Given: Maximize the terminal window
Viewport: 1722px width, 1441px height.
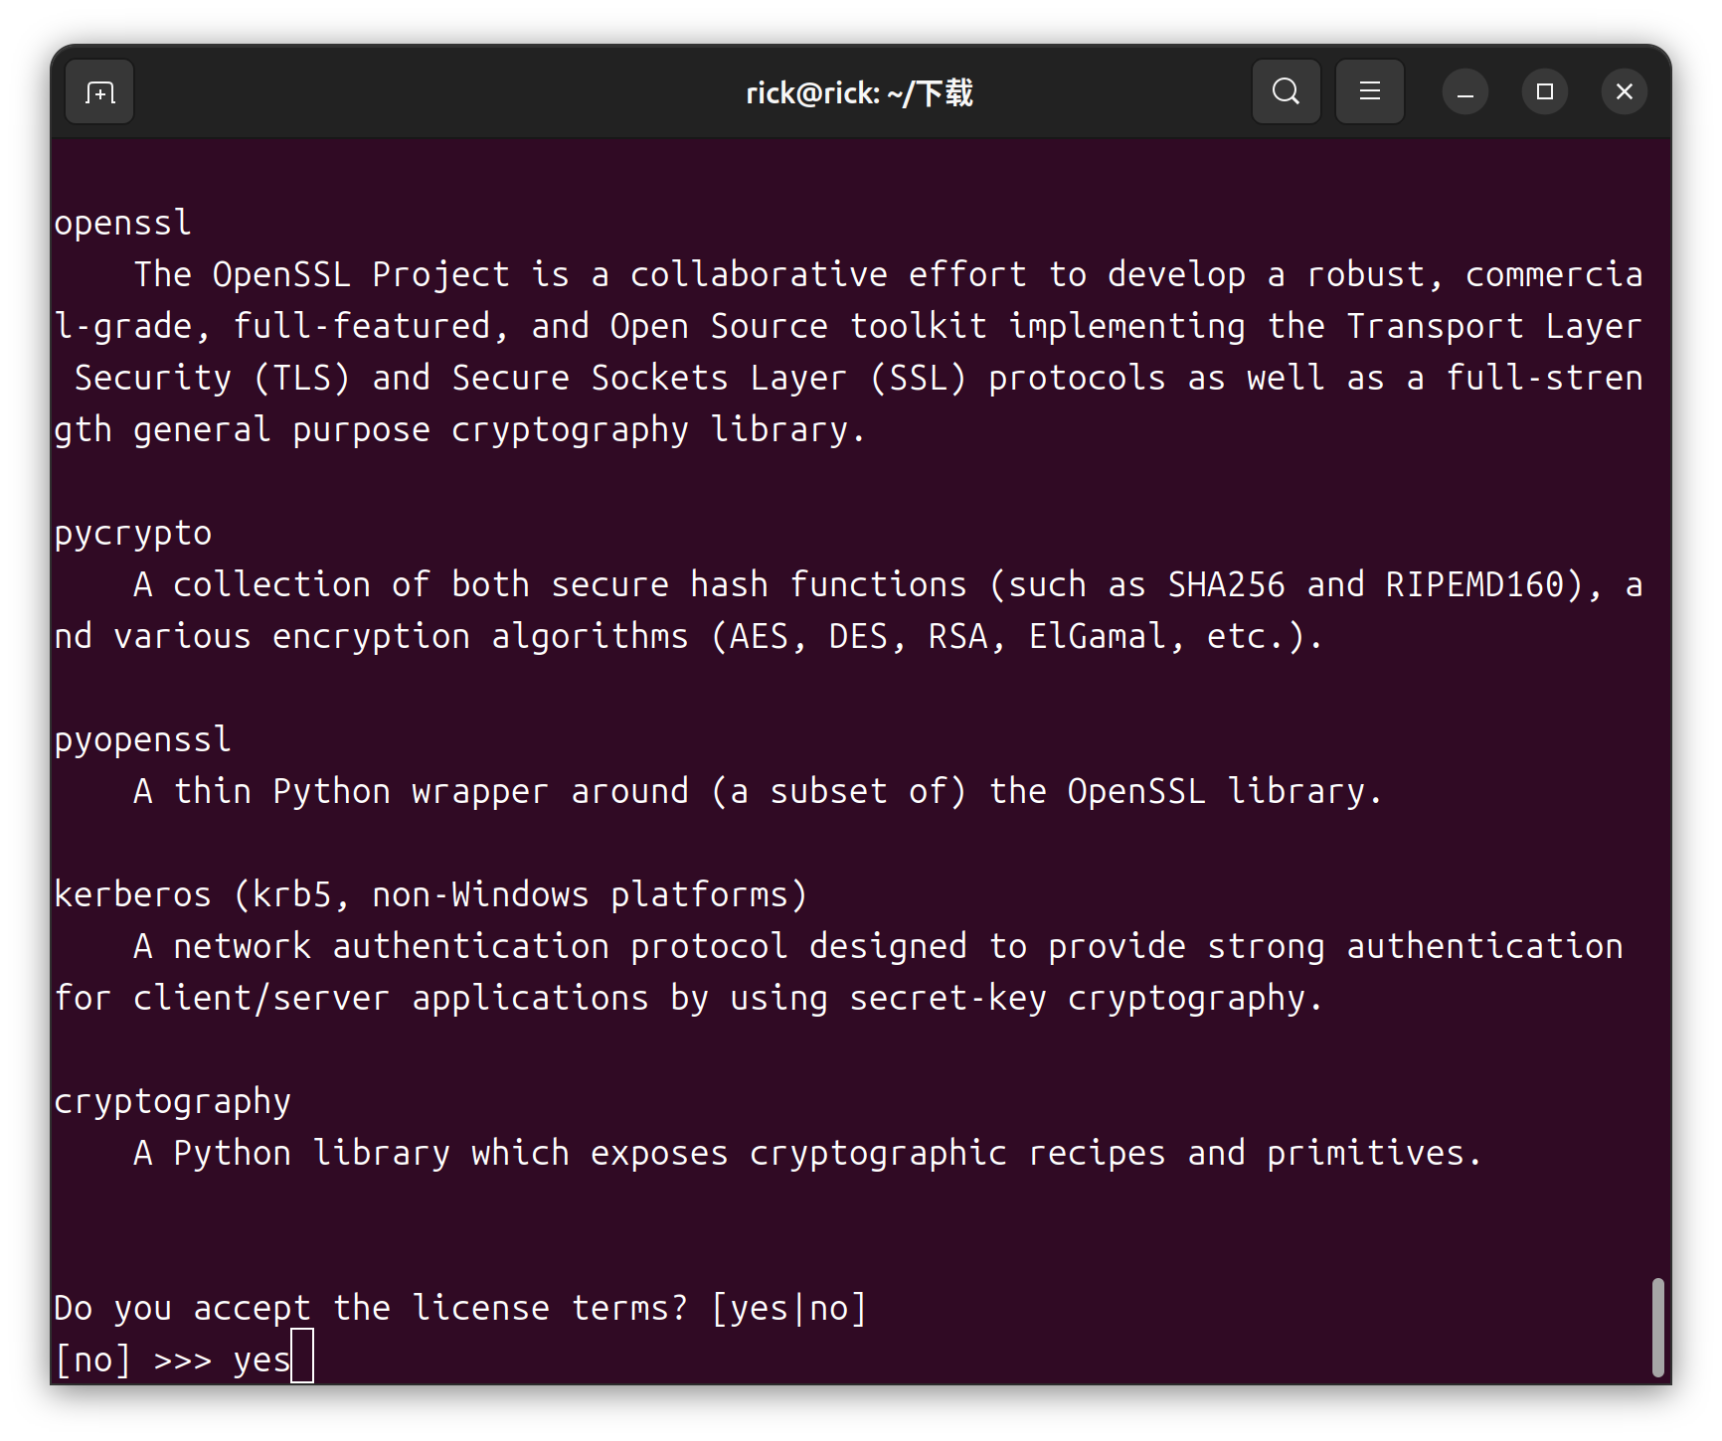Looking at the screenshot, I should coord(1544,92).
